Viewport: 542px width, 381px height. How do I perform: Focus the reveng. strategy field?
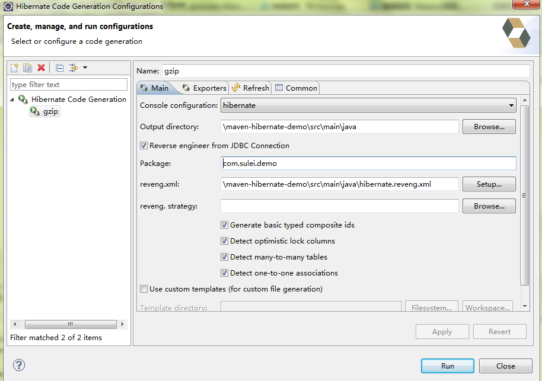click(x=339, y=206)
